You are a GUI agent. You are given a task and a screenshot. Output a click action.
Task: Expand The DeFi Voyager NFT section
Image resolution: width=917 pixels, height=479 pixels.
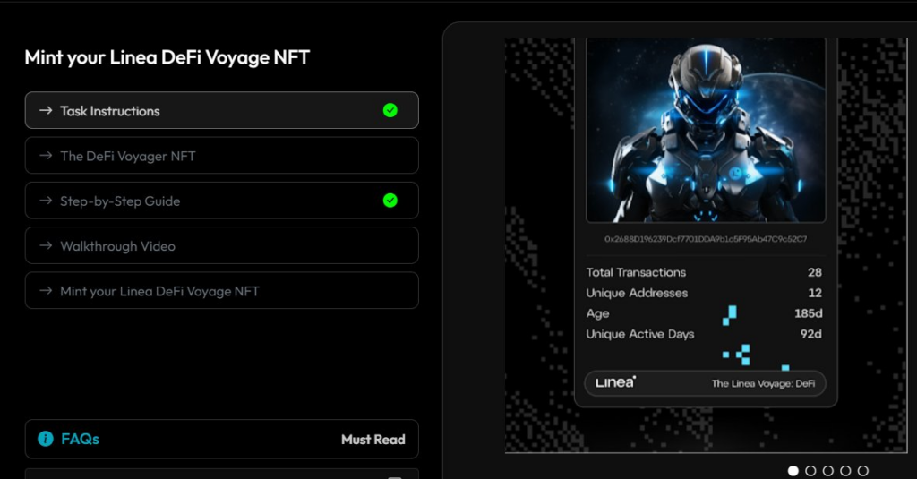point(222,156)
